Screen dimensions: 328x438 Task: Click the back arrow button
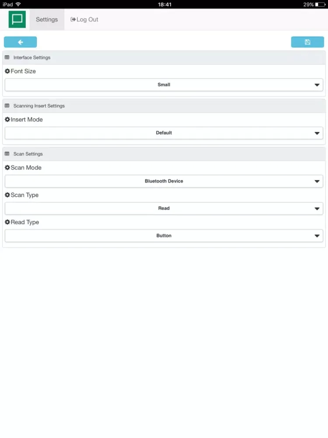point(21,42)
